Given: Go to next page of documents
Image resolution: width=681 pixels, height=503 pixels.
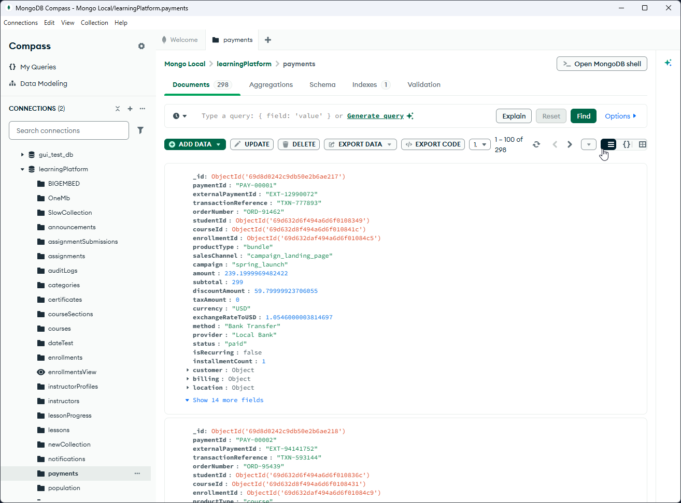Looking at the screenshot, I should click(x=570, y=144).
